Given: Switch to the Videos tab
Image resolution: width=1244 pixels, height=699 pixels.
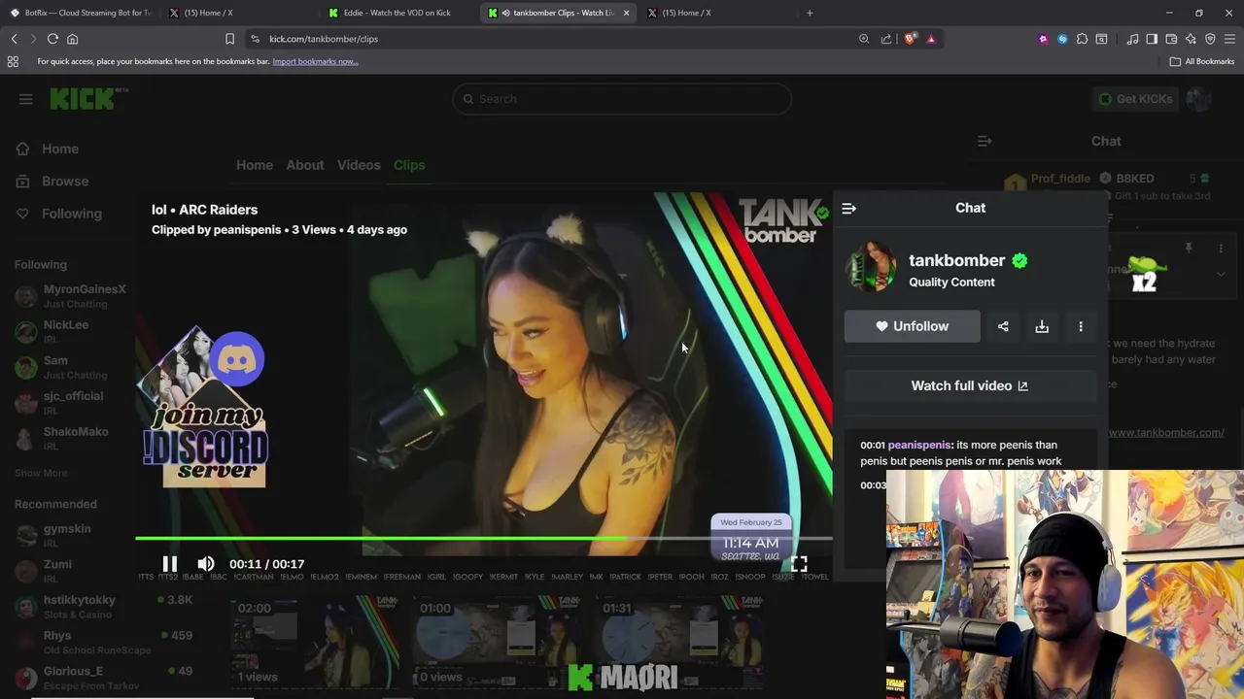Looking at the screenshot, I should pos(359,165).
